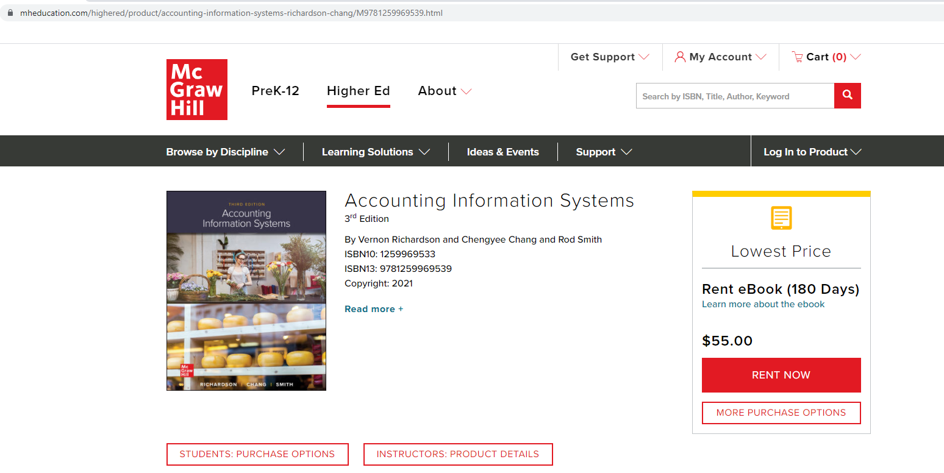Viewport: 944px width, 473px height.
Task: Click the Get Support headset area icon
Action: click(x=603, y=57)
